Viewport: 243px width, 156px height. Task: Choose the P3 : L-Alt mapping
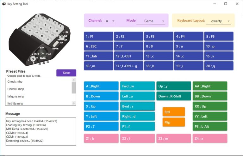point(210,126)
